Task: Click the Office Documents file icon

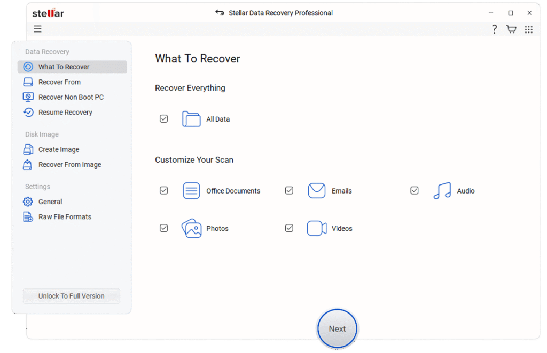Action: click(x=191, y=191)
